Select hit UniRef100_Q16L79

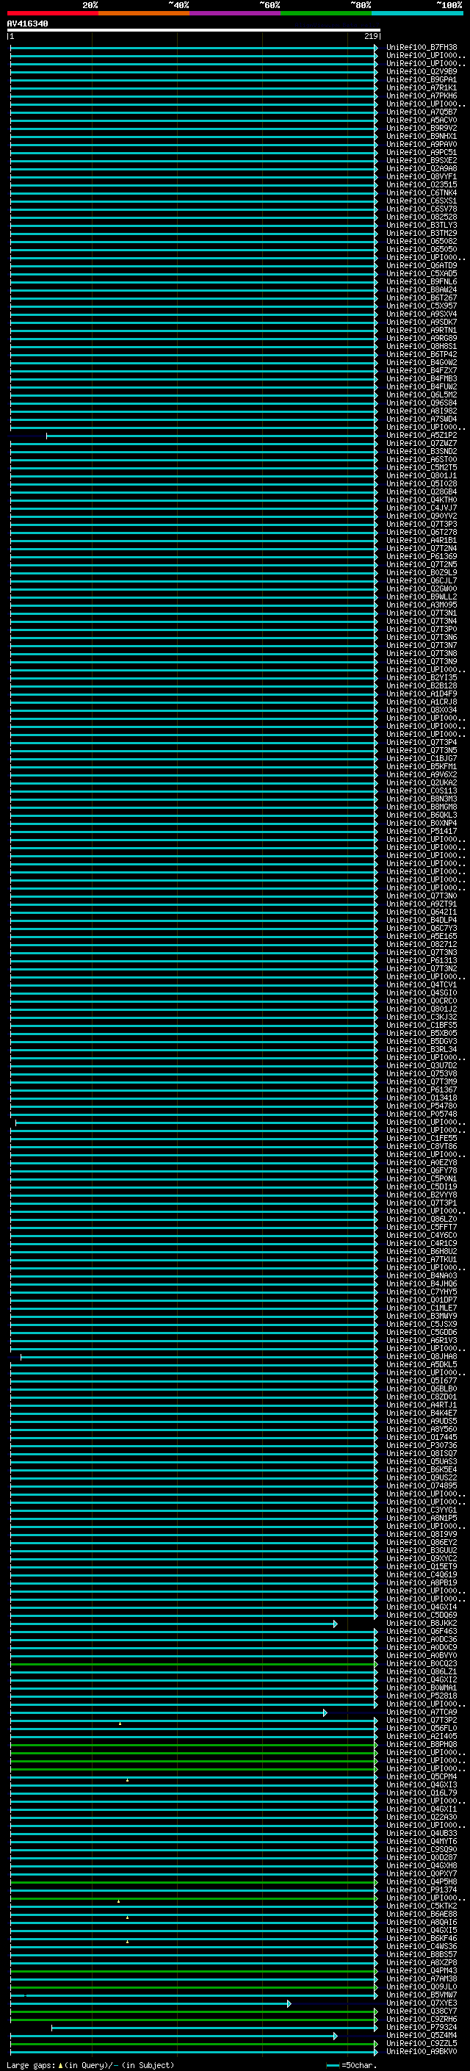pos(422,1793)
